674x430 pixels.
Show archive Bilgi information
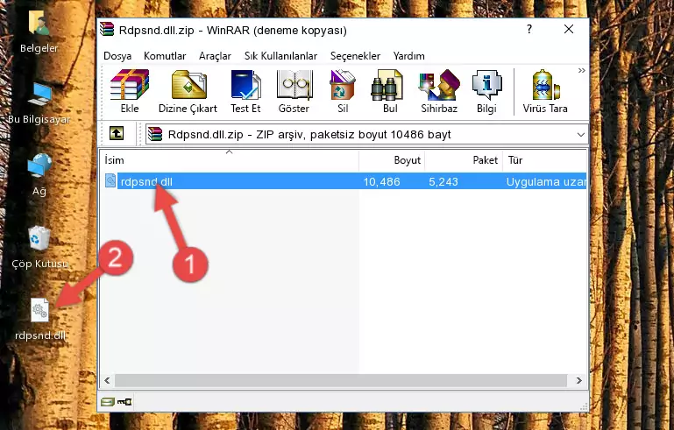(x=486, y=91)
